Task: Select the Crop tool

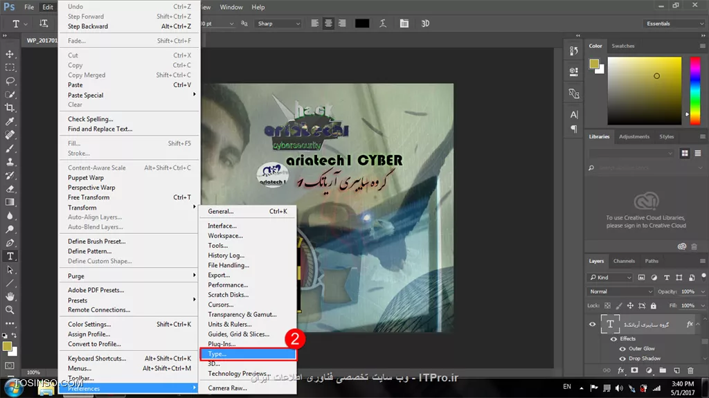Action: click(x=10, y=108)
